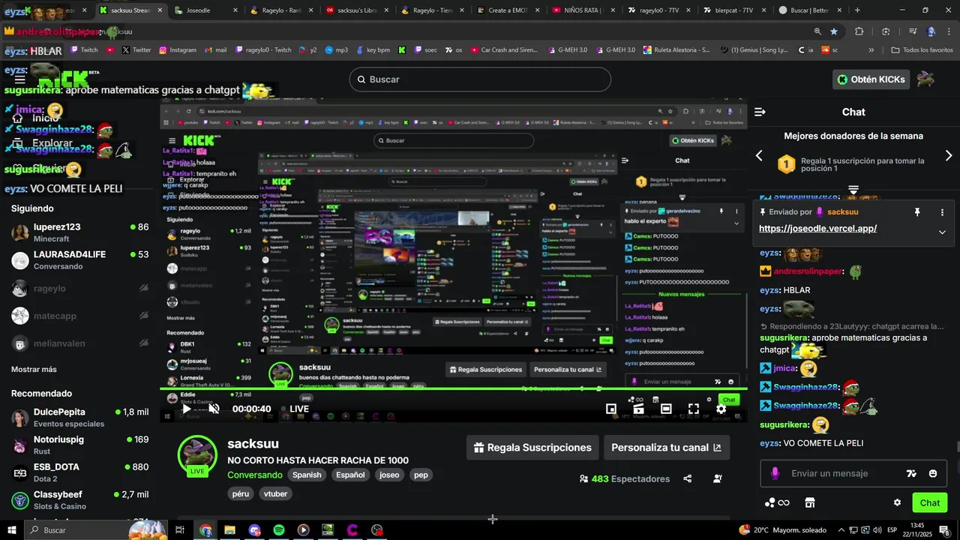Open Spotify from the taskbar
This screenshot has height=540, width=960.
[x=278, y=530]
